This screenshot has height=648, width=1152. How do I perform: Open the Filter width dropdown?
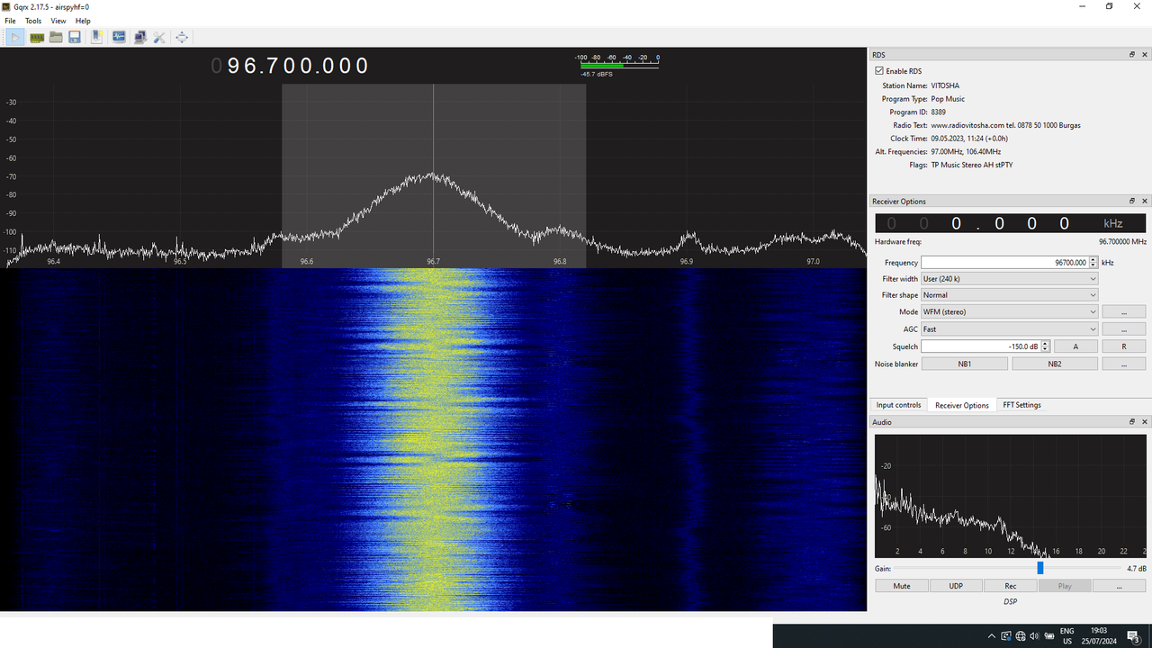click(x=1009, y=279)
